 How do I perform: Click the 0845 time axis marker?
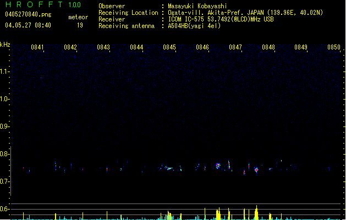[x=169, y=47]
